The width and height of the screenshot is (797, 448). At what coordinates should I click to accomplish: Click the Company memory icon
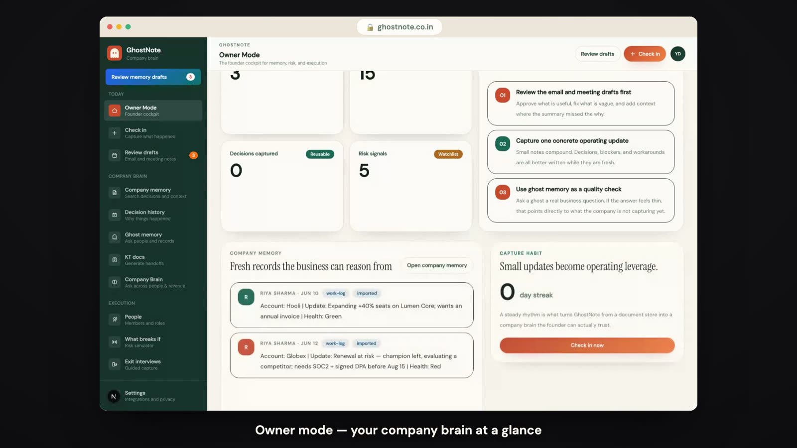click(x=115, y=193)
